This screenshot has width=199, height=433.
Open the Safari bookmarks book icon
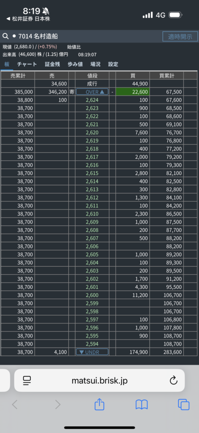click(142, 405)
